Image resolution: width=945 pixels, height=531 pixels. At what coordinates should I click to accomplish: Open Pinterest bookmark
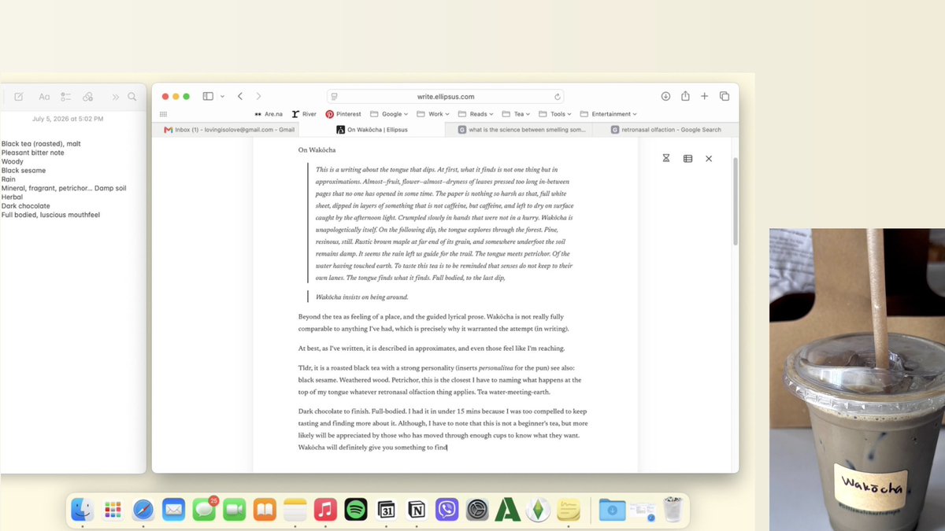[343, 114]
